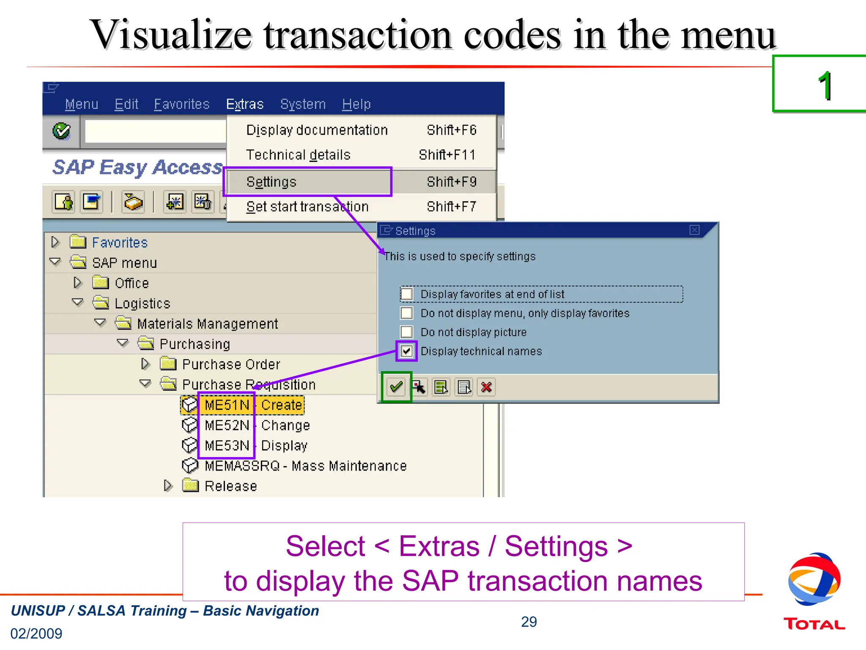This screenshot has height=650, width=866.
Task: Click the selection cursor icon in Settings dialog
Action: (x=419, y=387)
